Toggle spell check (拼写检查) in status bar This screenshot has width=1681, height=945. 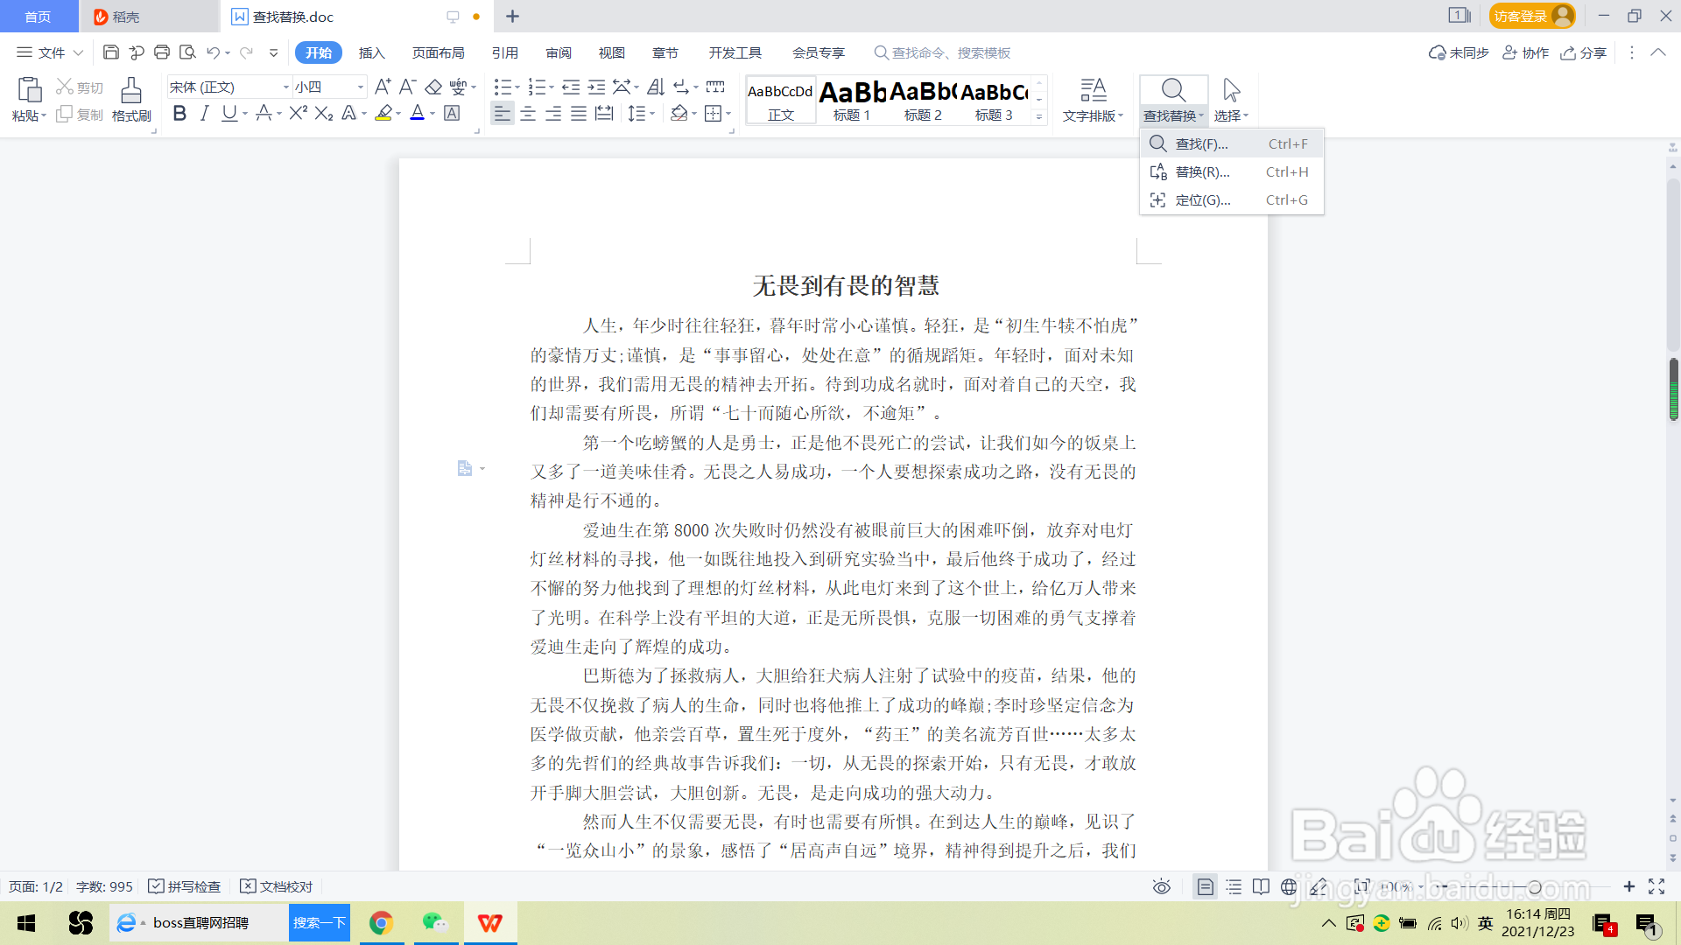[x=185, y=886]
